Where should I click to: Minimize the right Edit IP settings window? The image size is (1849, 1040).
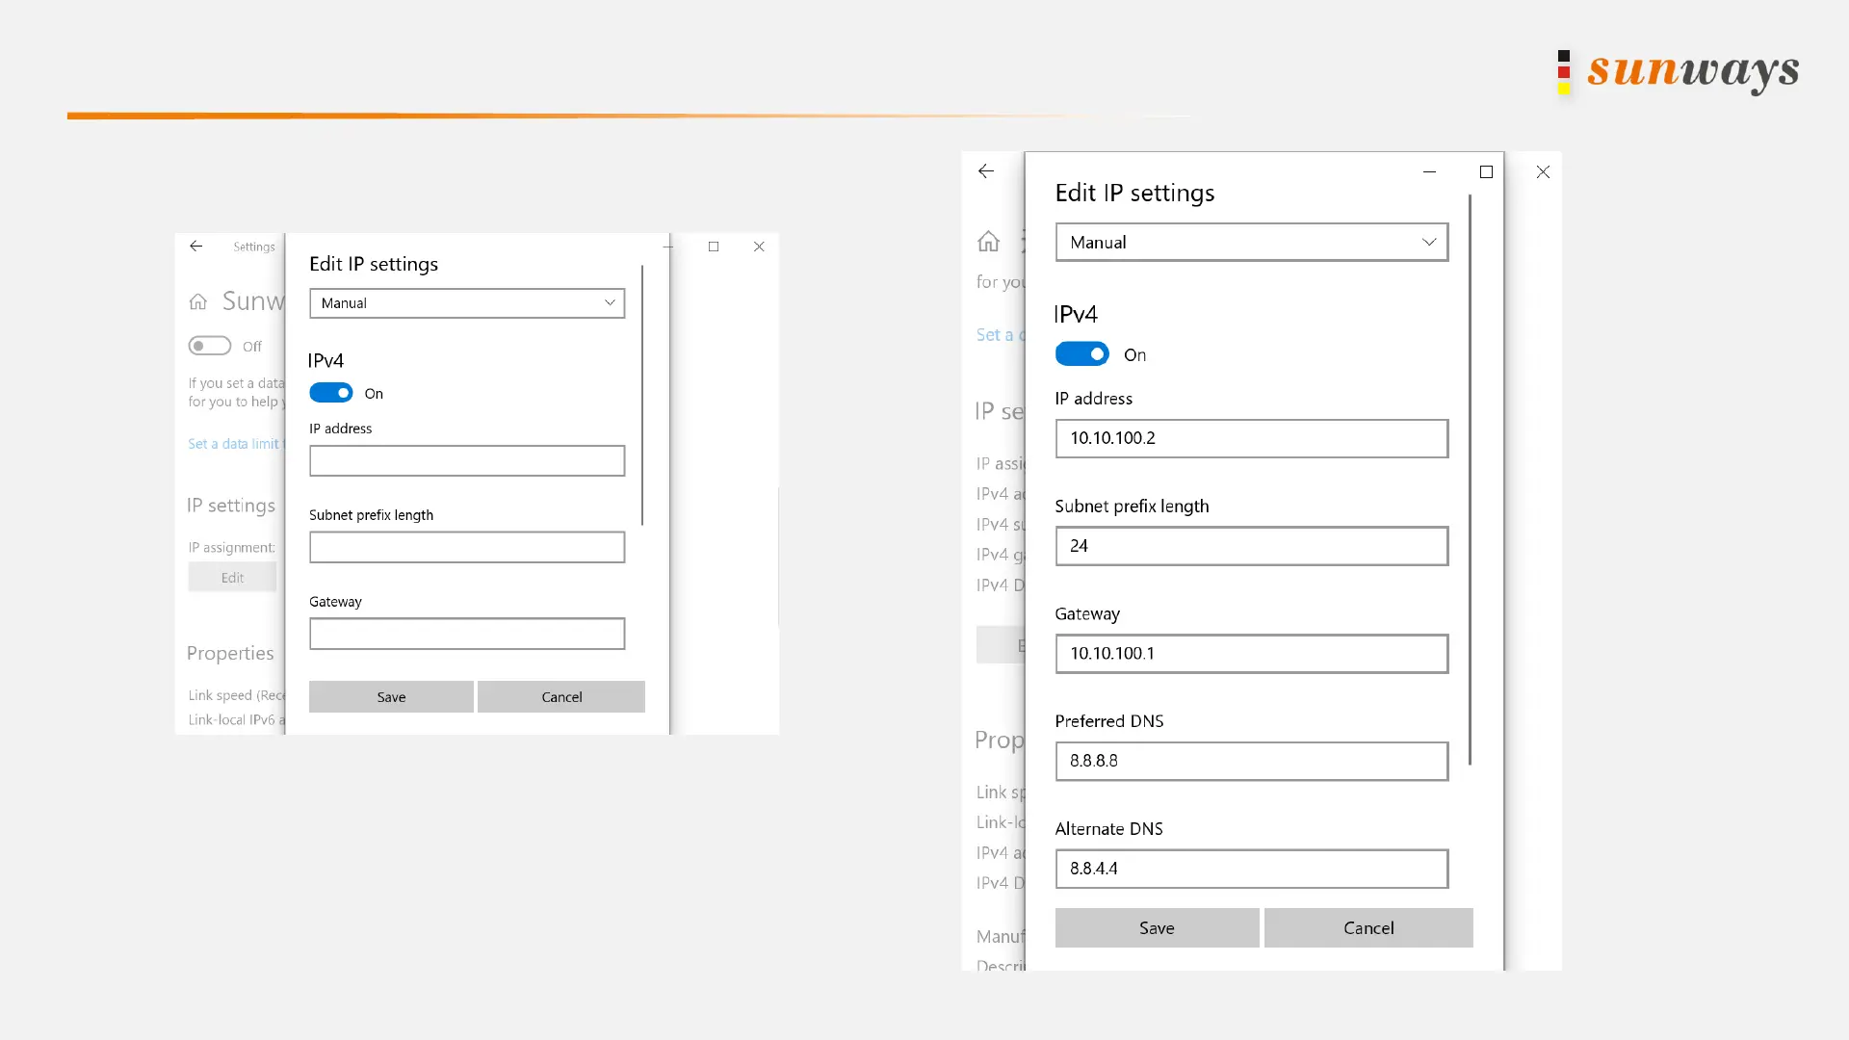(x=1429, y=171)
